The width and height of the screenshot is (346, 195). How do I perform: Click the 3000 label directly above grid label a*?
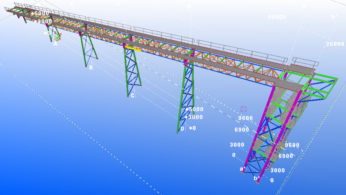point(237,145)
